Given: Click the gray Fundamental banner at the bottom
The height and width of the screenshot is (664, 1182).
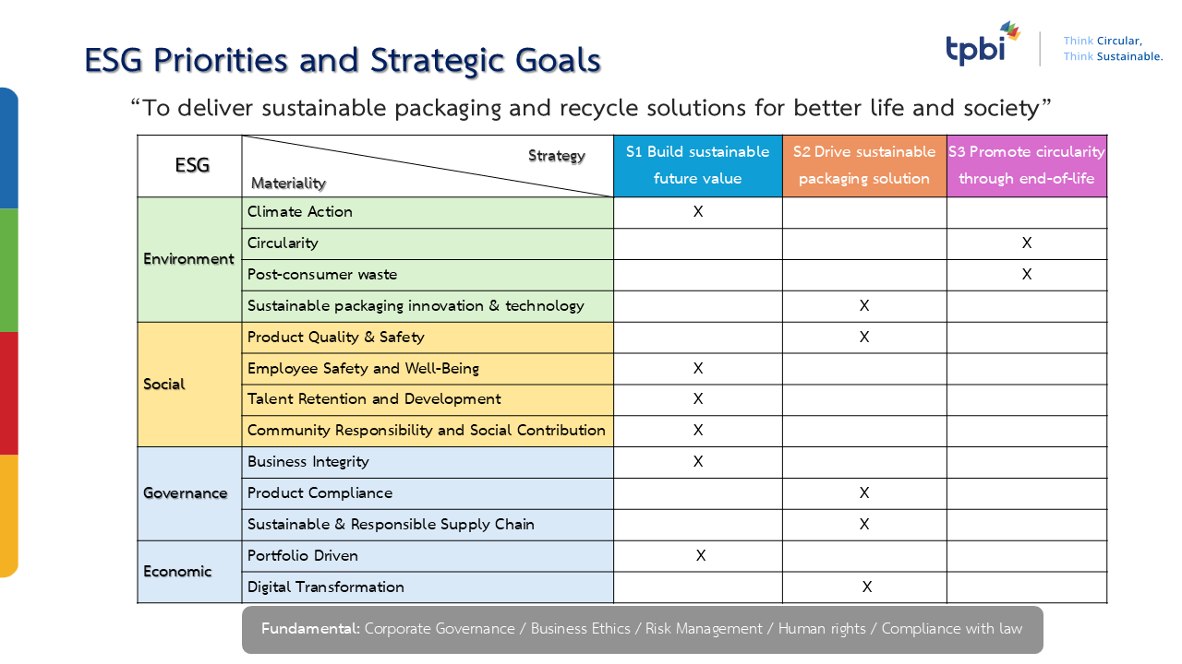Looking at the screenshot, I should pos(642,629).
